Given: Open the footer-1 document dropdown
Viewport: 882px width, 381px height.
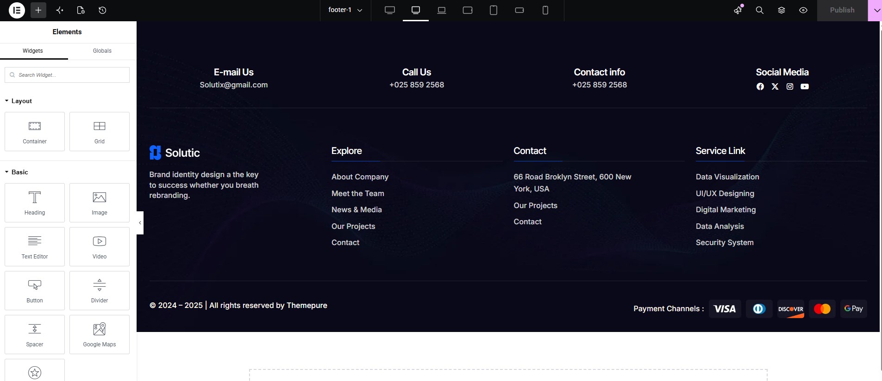Looking at the screenshot, I should (x=345, y=10).
